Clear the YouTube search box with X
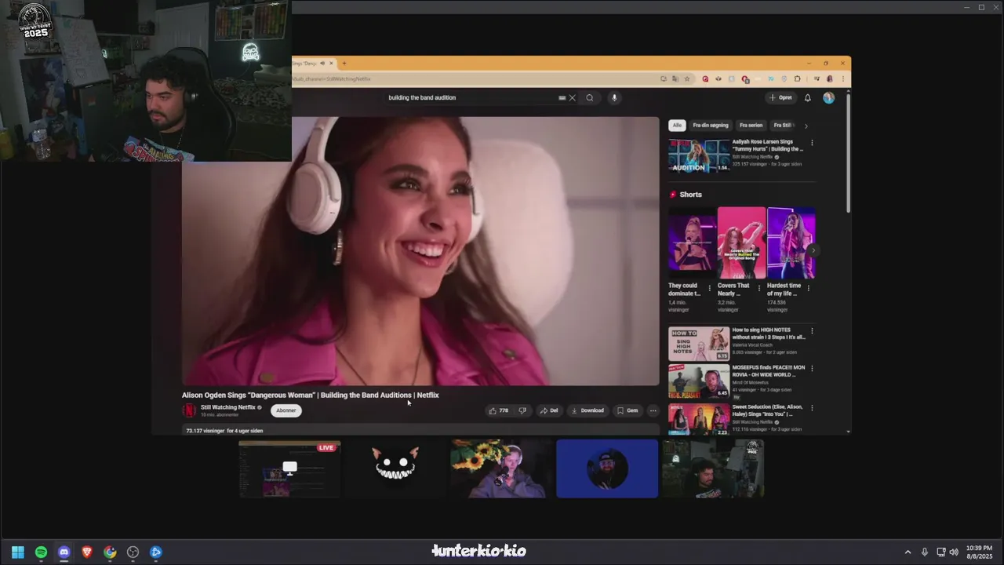Viewport: 1004px width, 565px height. [x=573, y=98]
